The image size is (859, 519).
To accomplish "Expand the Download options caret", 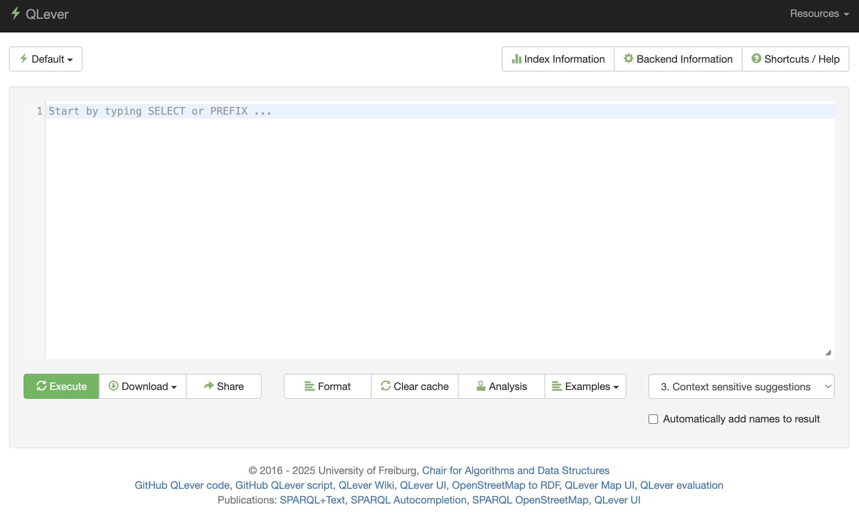I will click(174, 387).
